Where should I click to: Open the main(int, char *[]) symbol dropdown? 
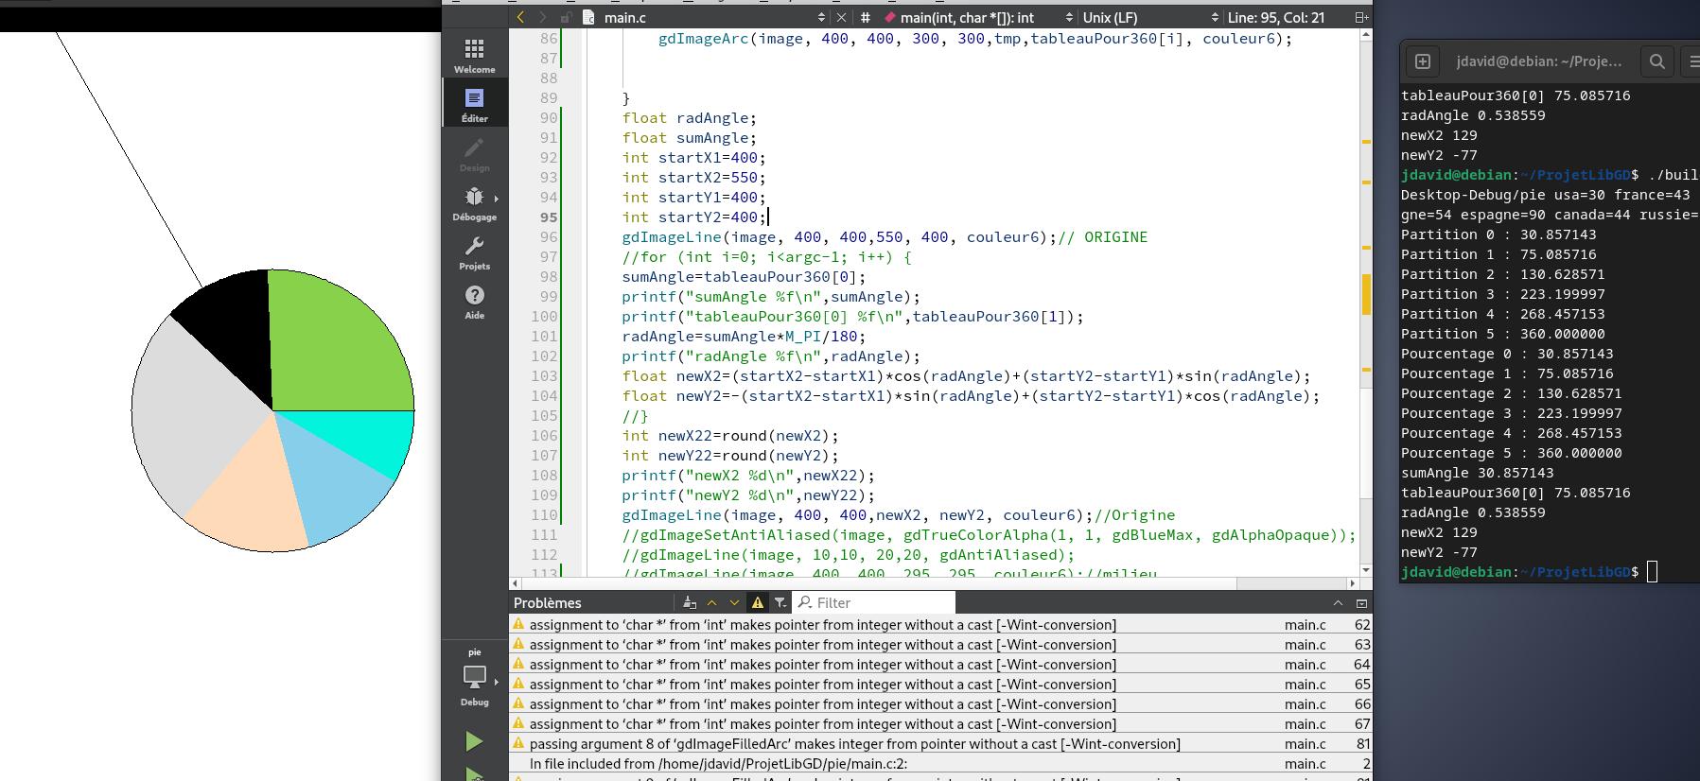979,17
